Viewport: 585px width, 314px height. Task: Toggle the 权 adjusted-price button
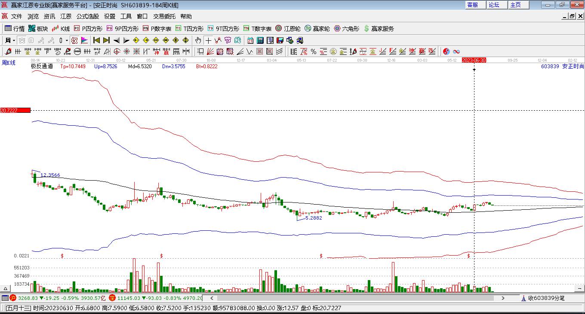pos(74,40)
